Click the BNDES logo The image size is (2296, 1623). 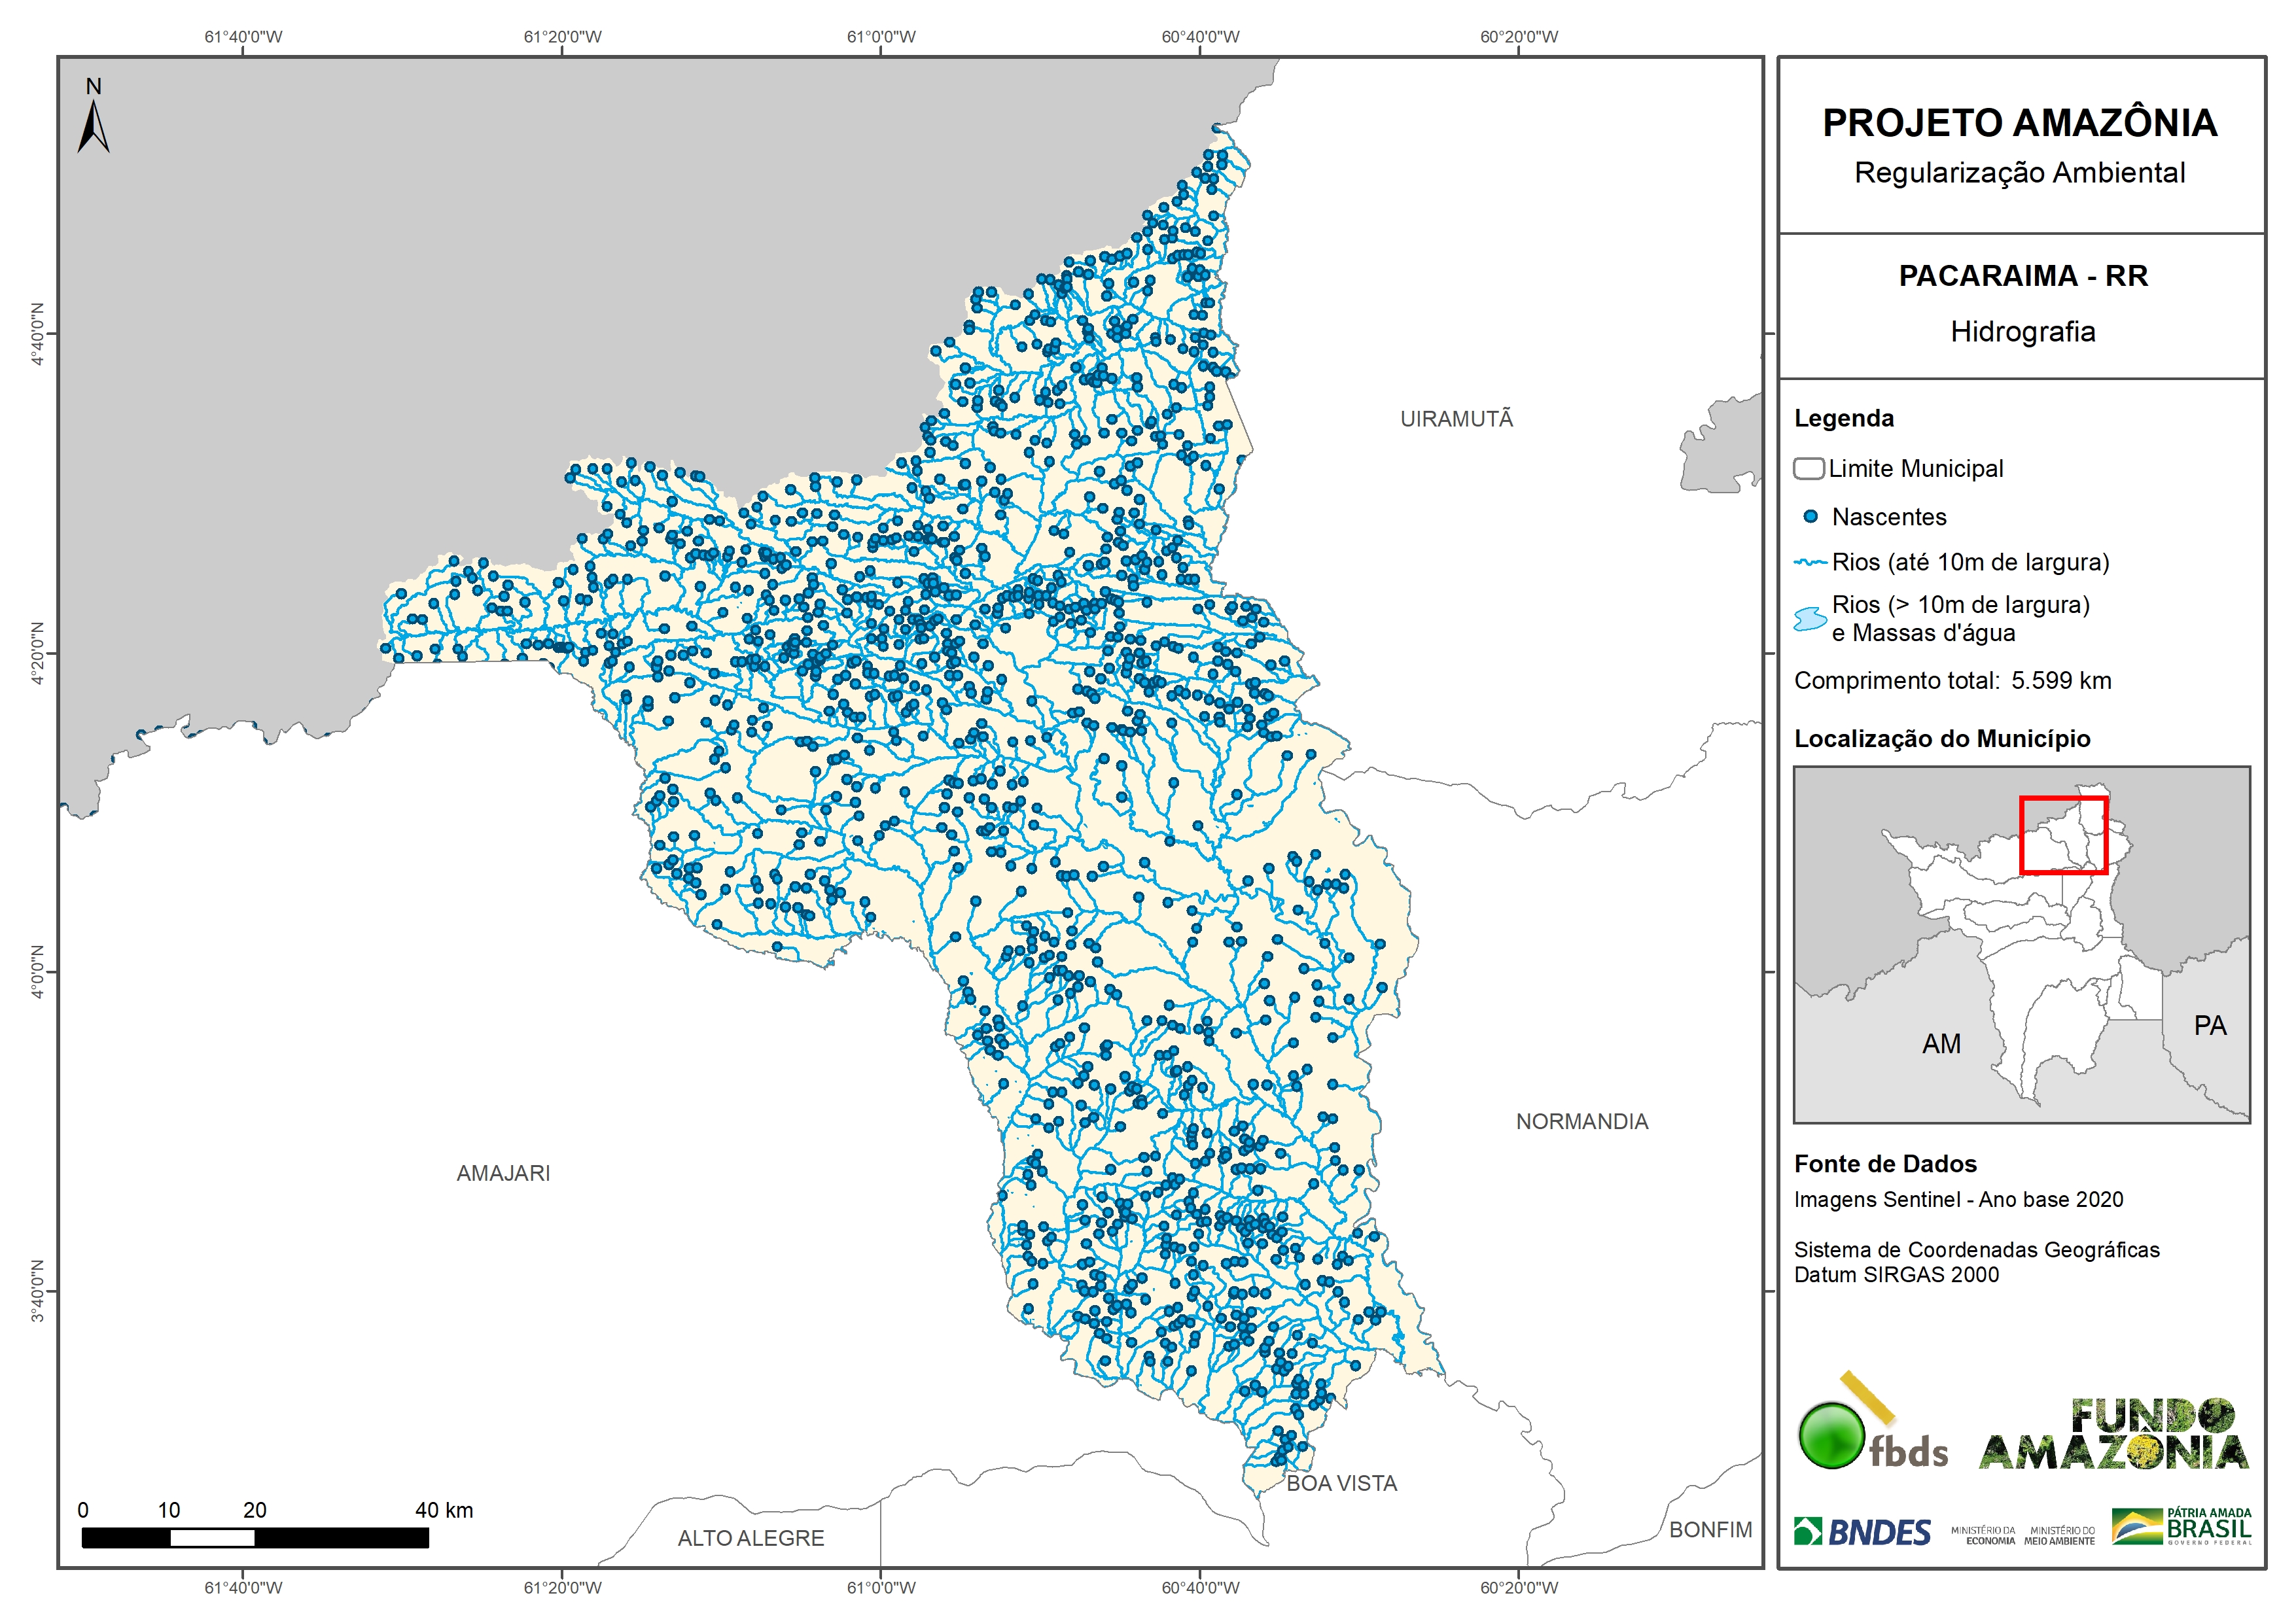pos(1862,1532)
